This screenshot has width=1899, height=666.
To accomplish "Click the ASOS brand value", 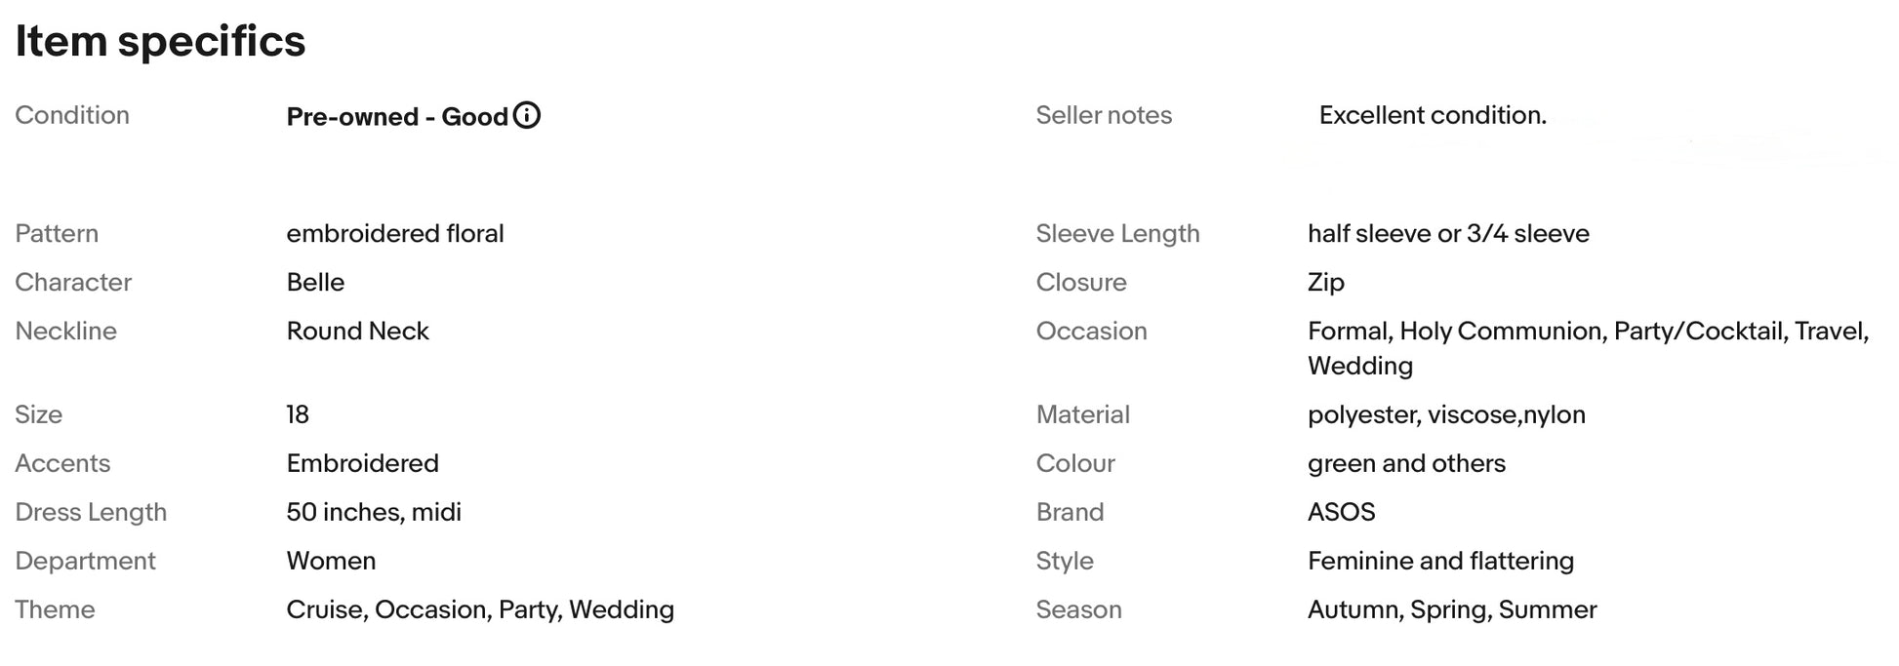I will click(x=1341, y=512).
